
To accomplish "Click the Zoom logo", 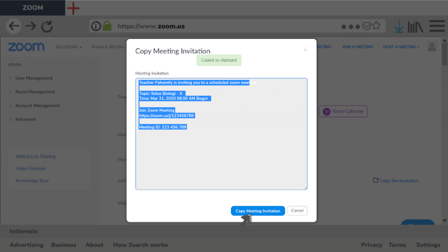I will (x=26, y=47).
